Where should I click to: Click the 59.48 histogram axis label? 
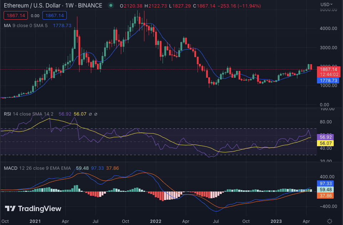[325, 190]
